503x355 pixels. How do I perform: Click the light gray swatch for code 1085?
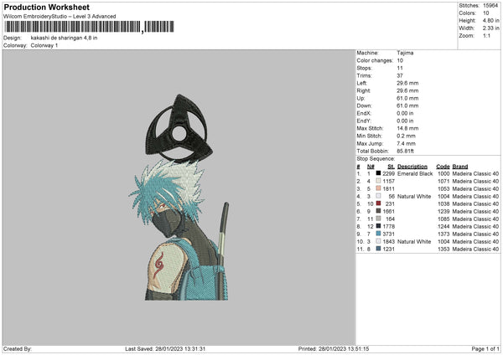coord(379,219)
